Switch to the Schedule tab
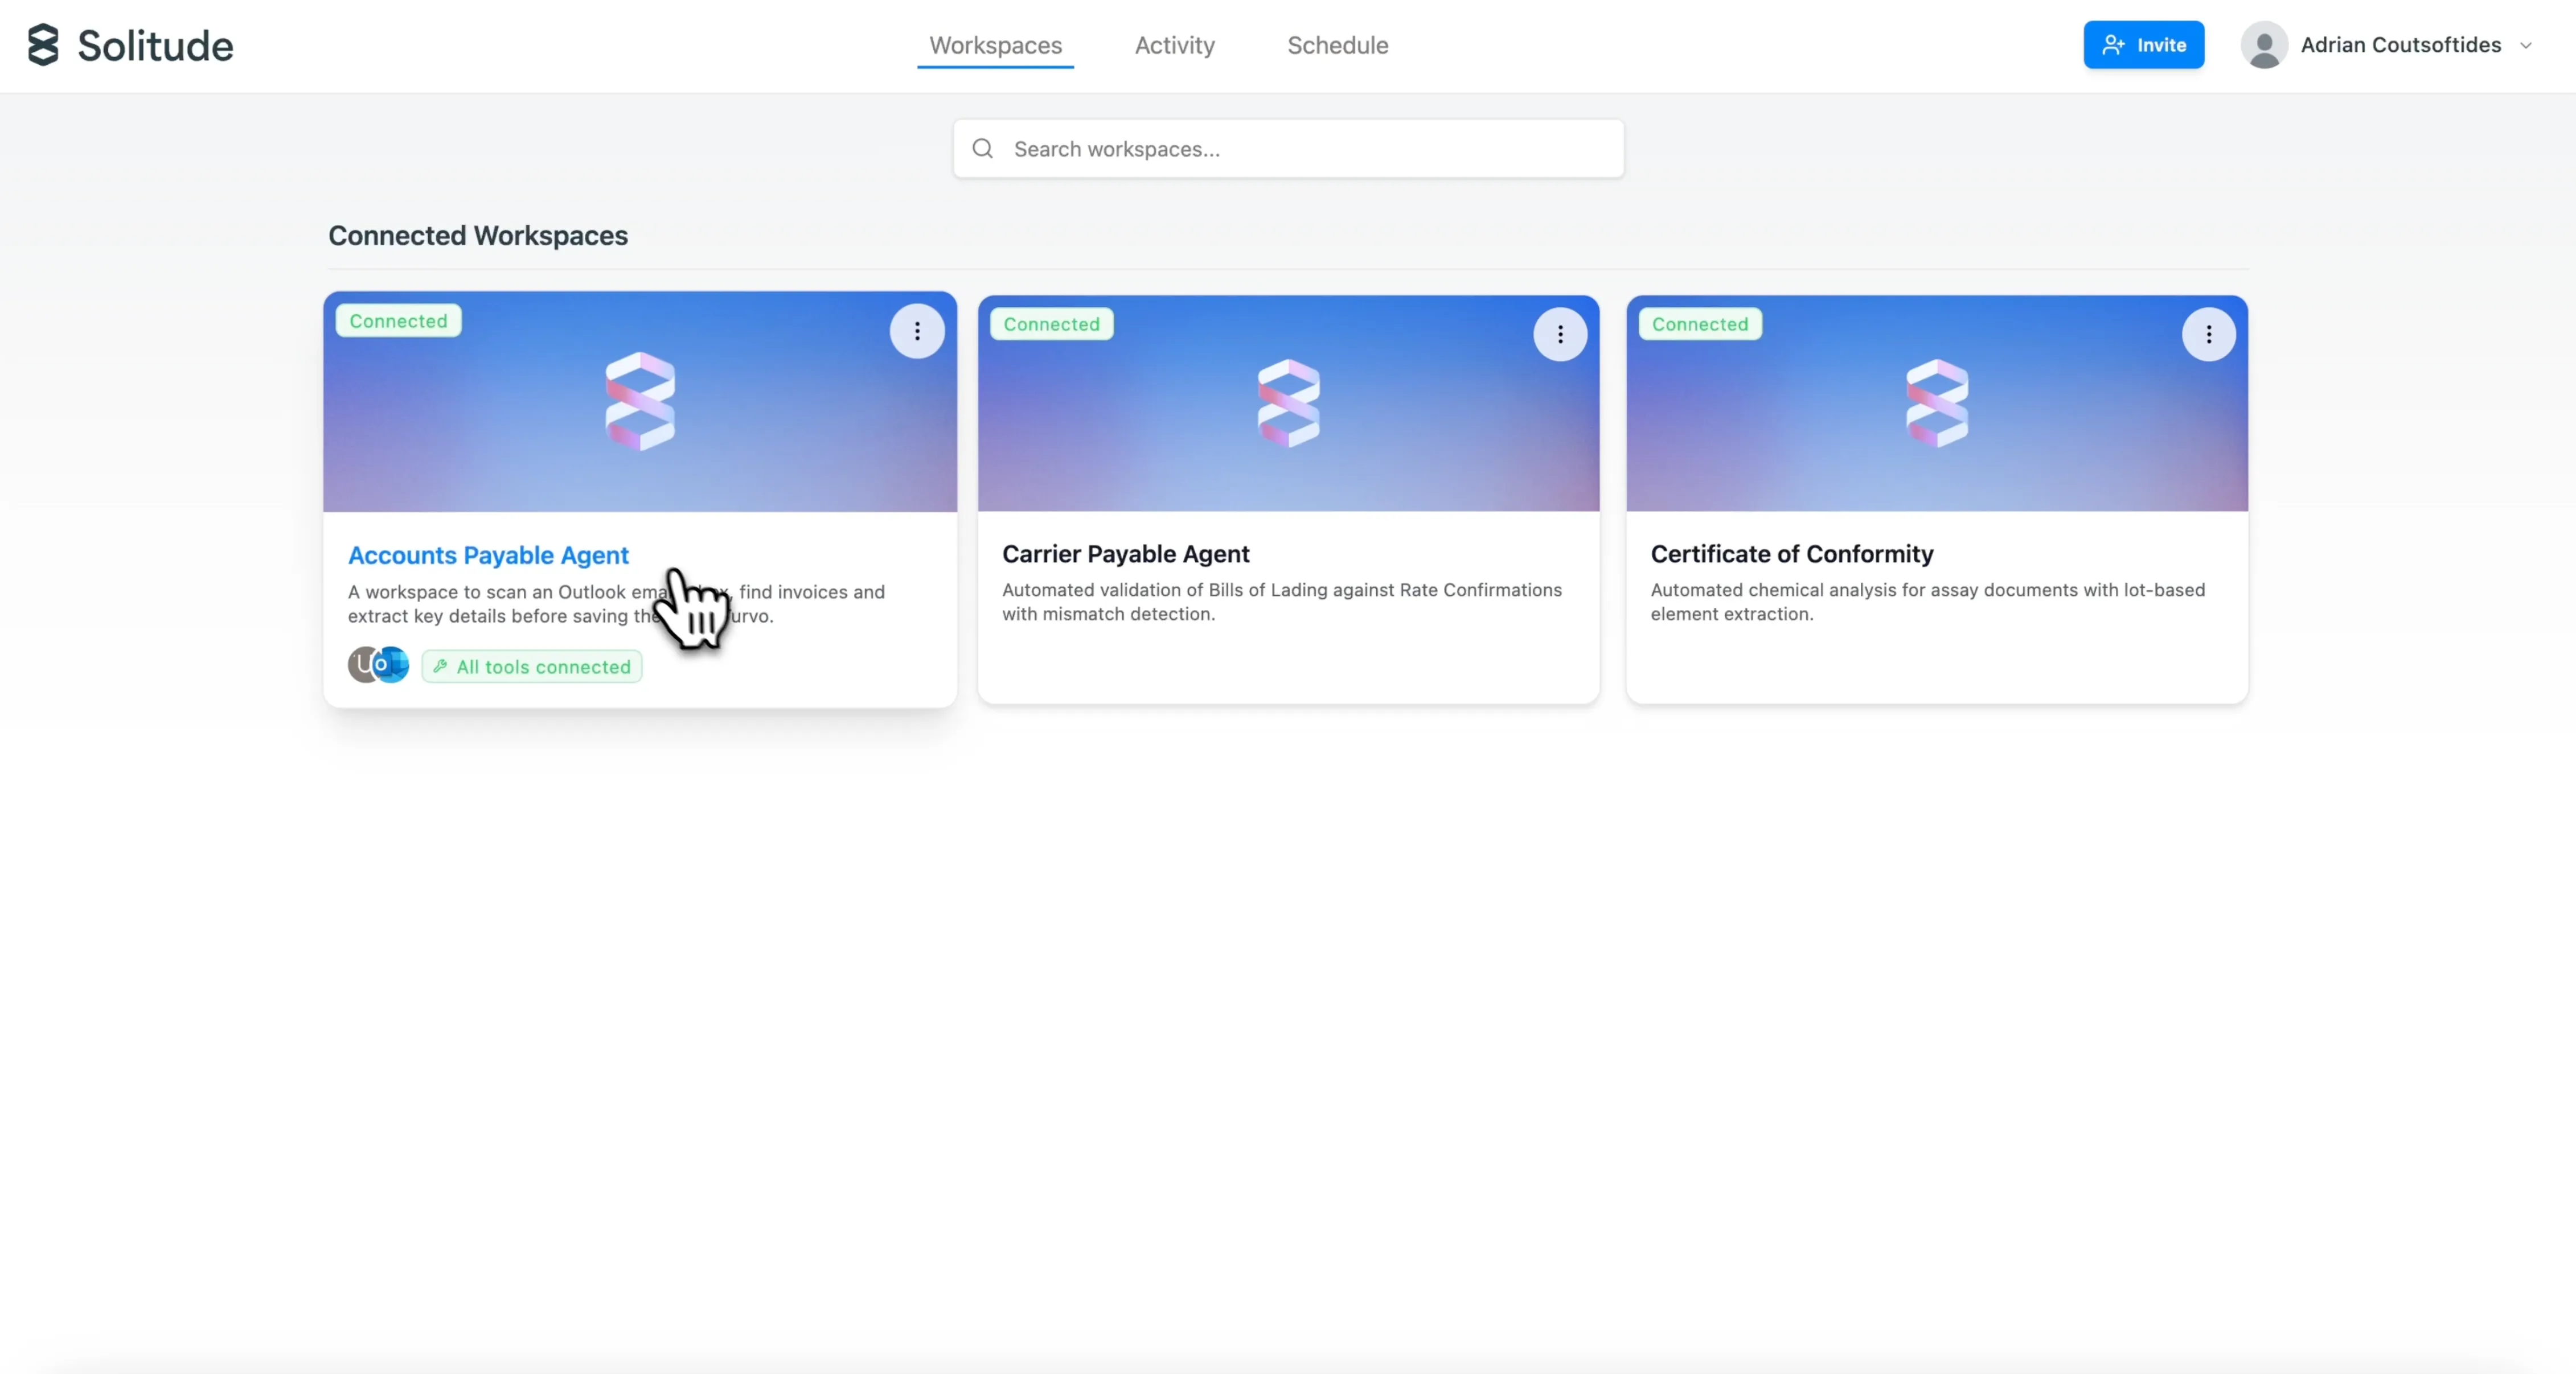The height and width of the screenshot is (1374, 2576). (x=1337, y=45)
